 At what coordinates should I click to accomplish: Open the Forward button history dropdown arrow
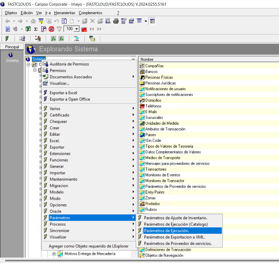(x=27, y=21)
